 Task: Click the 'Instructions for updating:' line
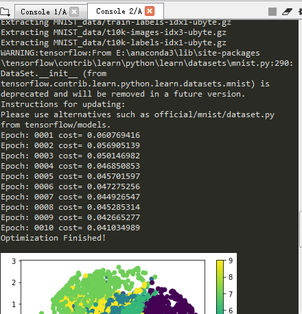(x=63, y=104)
